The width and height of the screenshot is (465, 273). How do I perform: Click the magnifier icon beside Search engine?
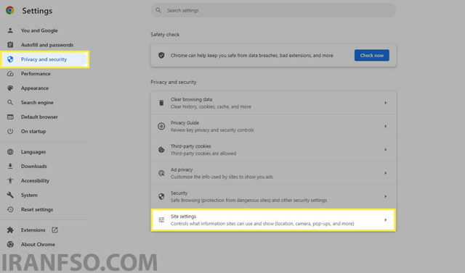(10, 102)
